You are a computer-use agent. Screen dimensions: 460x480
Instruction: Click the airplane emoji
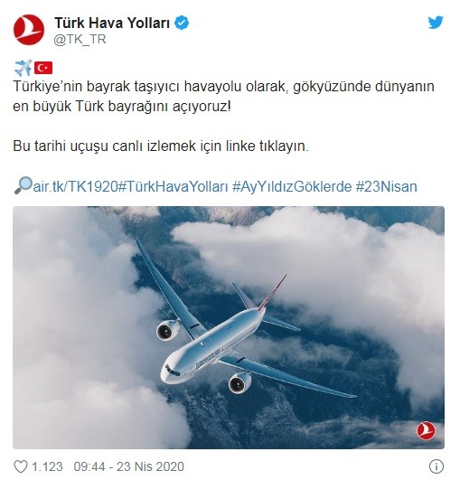(23, 68)
